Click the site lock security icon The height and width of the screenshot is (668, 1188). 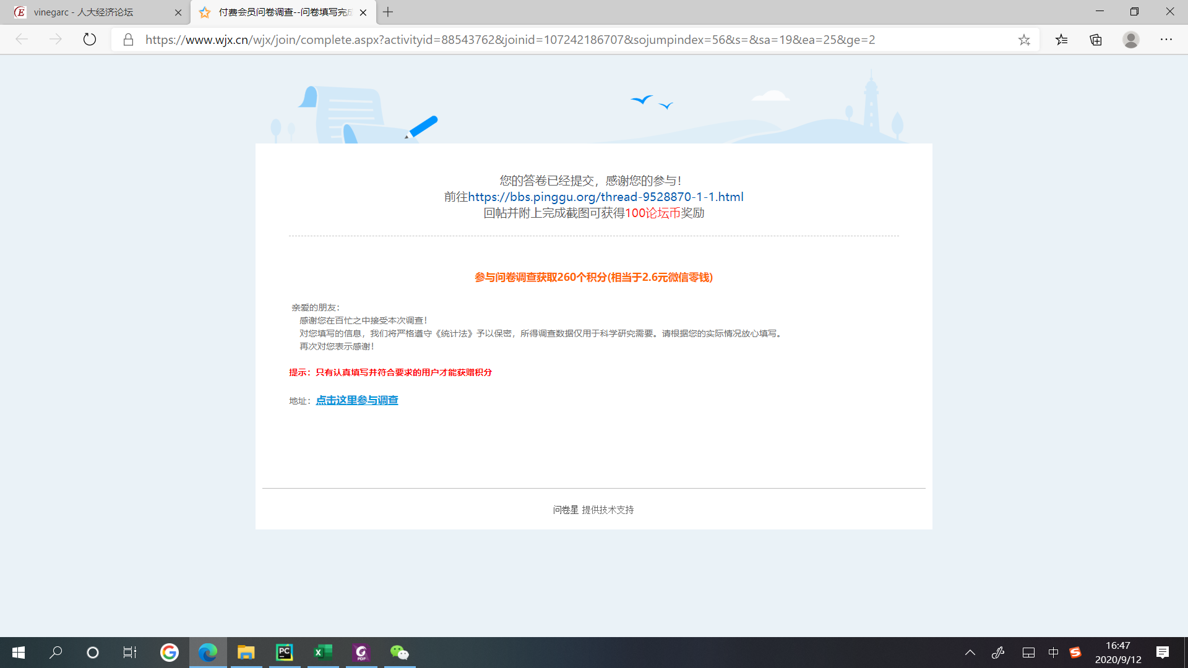coord(128,40)
